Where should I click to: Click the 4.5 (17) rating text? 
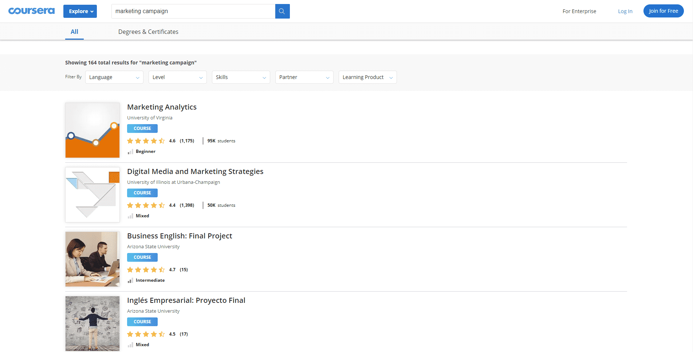pyautogui.click(x=178, y=334)
